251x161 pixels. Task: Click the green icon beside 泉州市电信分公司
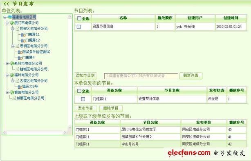coord(12,63)
